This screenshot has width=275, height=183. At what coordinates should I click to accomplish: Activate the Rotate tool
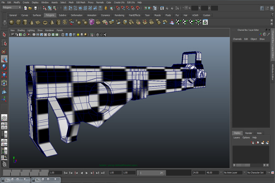pos(4,67)
